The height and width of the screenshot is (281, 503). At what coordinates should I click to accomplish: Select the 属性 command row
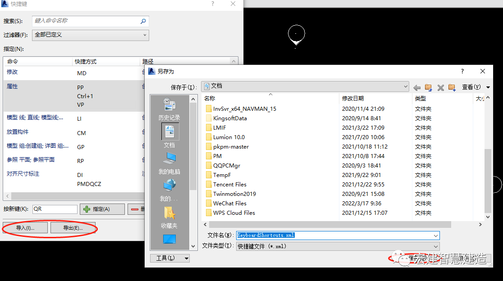(74, 96)
